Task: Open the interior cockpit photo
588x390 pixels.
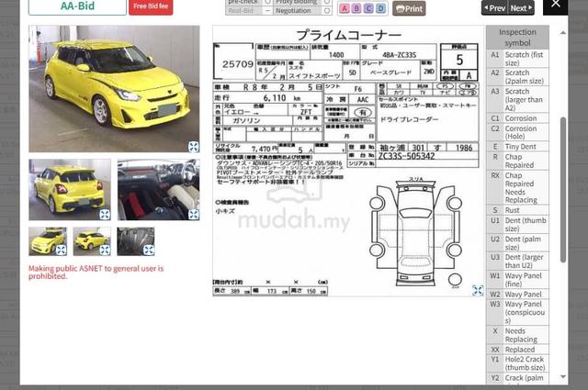Action: pos(159,190)
